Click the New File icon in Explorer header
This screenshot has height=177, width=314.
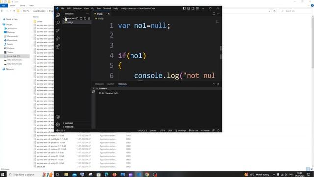[78, 19]
